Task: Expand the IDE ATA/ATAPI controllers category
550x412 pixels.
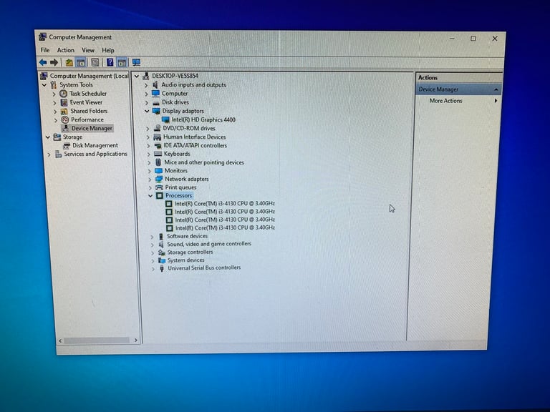Action: [148, 146]
